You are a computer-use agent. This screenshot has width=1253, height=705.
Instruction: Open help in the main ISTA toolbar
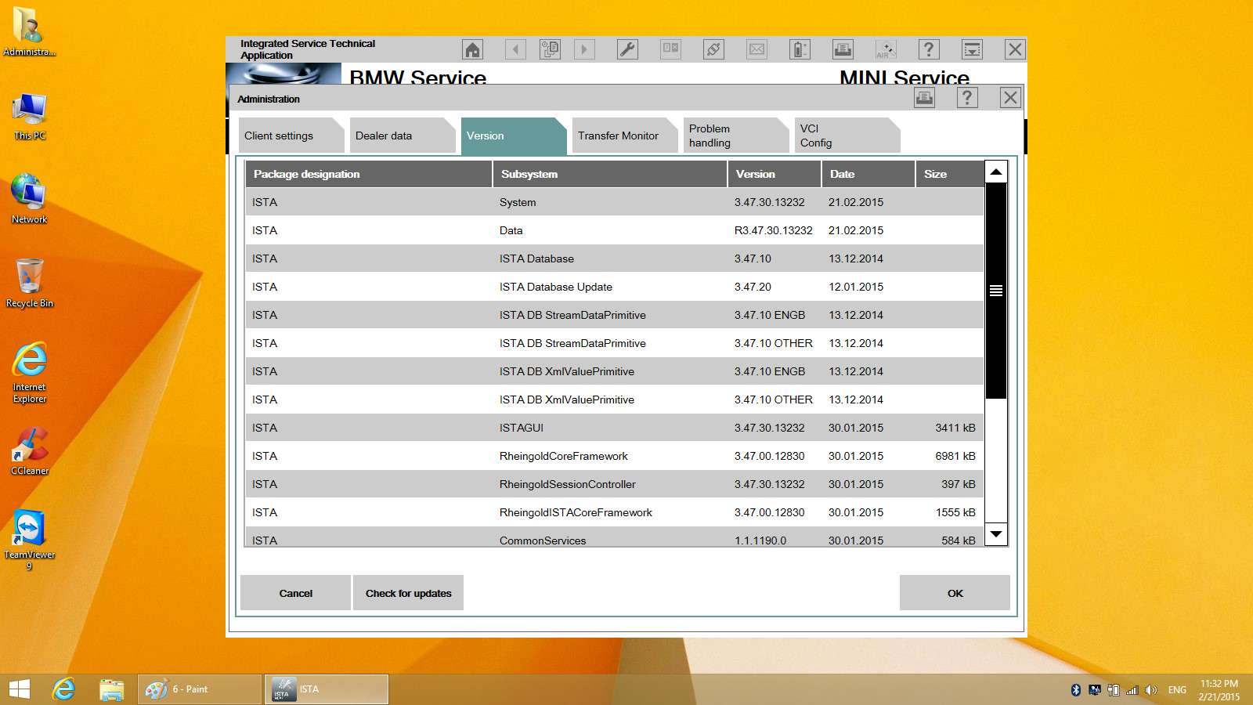click(929, 49)
